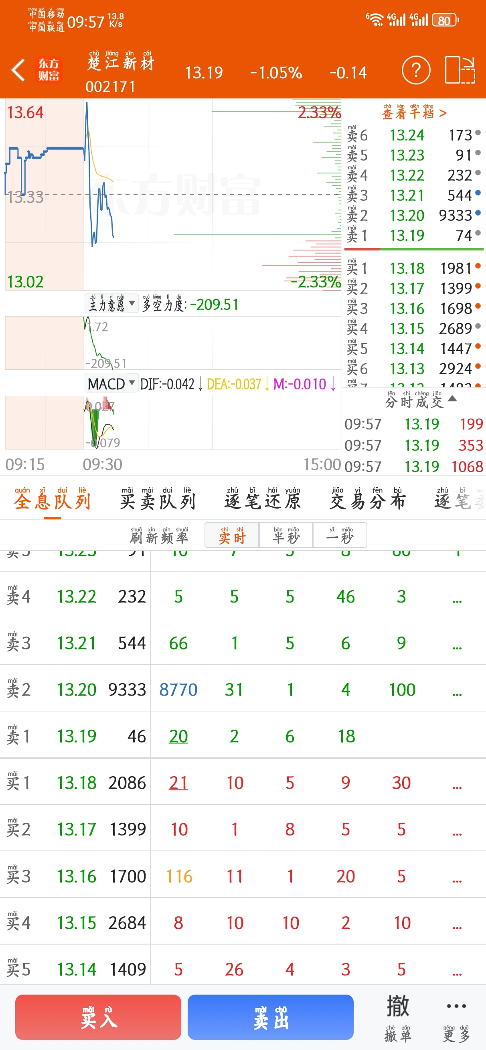The height and width of the screenshot is (1050, 486).
Task: Tap the gray dot beside 买4 2689
Action: tap(478, 326)
